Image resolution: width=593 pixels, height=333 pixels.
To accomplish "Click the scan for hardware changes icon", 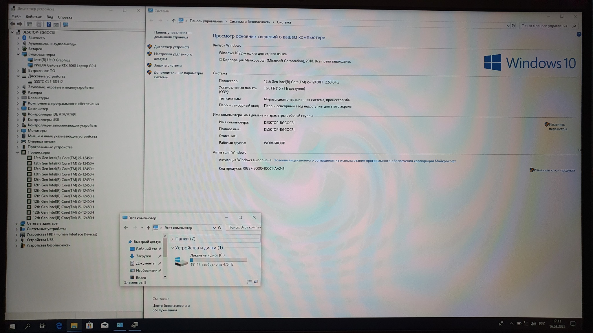I will point(65,25).
